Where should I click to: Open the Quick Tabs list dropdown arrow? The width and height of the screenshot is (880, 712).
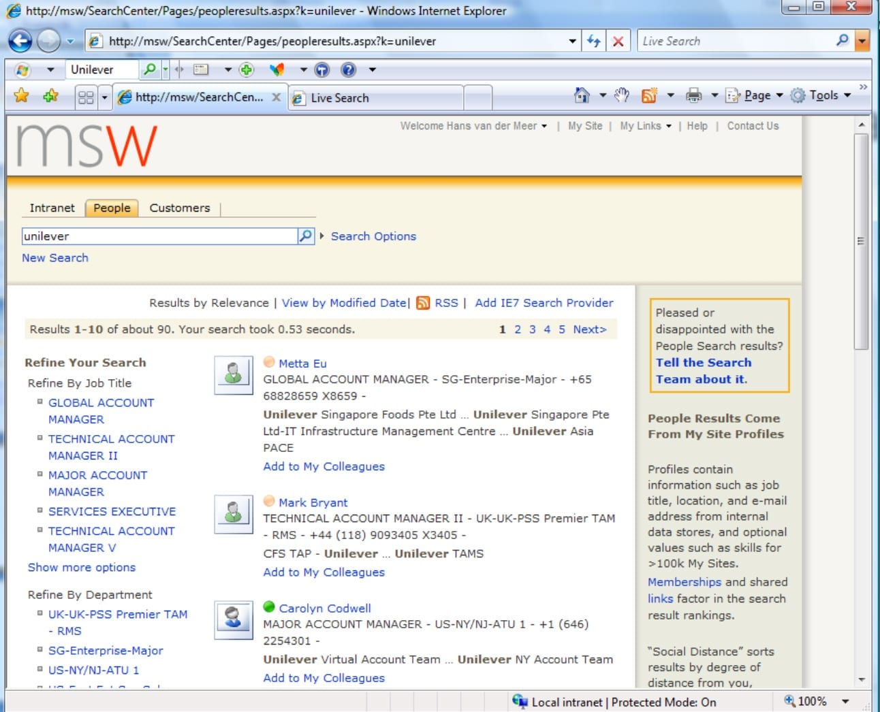coord(104,97)
